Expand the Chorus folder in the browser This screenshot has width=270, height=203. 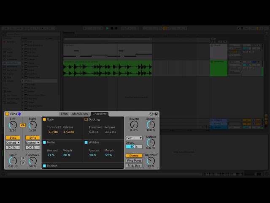[x=22, y=63]
